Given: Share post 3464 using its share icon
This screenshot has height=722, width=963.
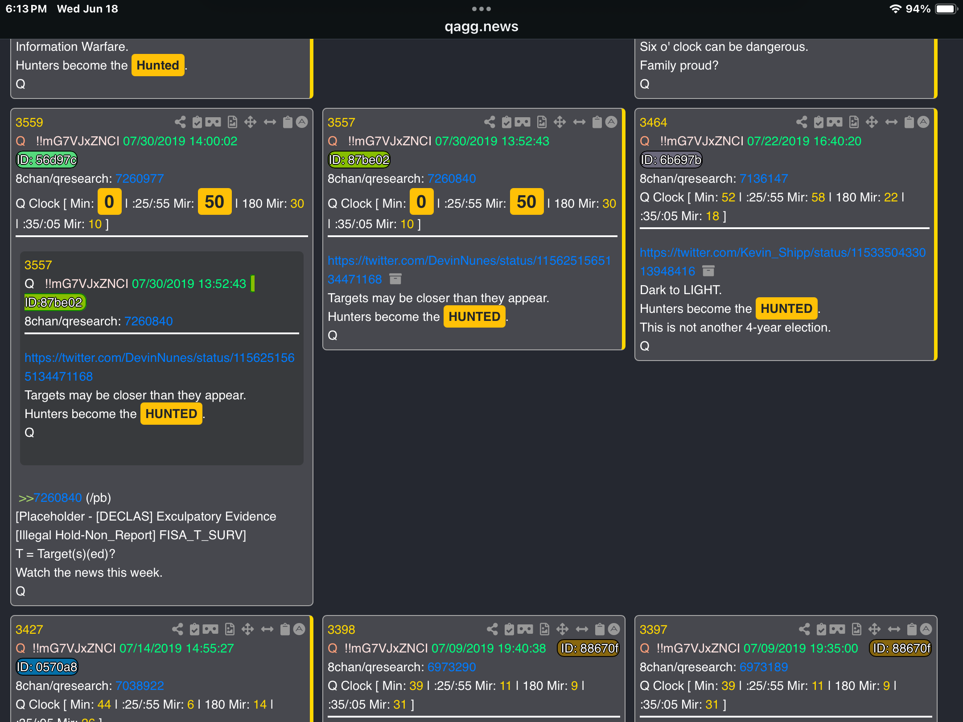Looking at the screenshot, I should point(802,122).
